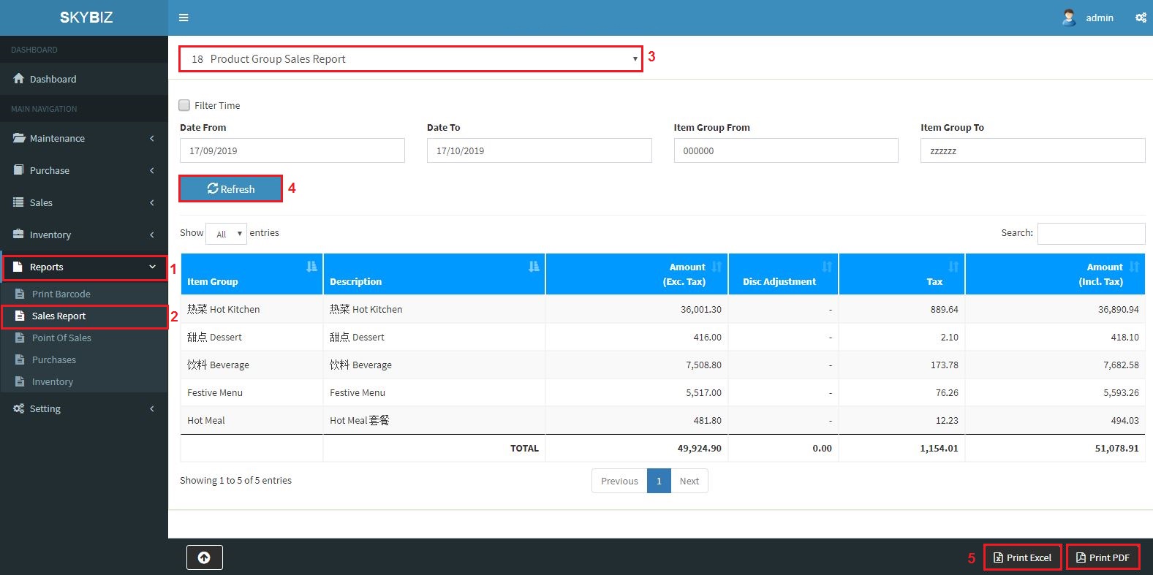Sort by Item Group column icon

(x=312, y=267)
